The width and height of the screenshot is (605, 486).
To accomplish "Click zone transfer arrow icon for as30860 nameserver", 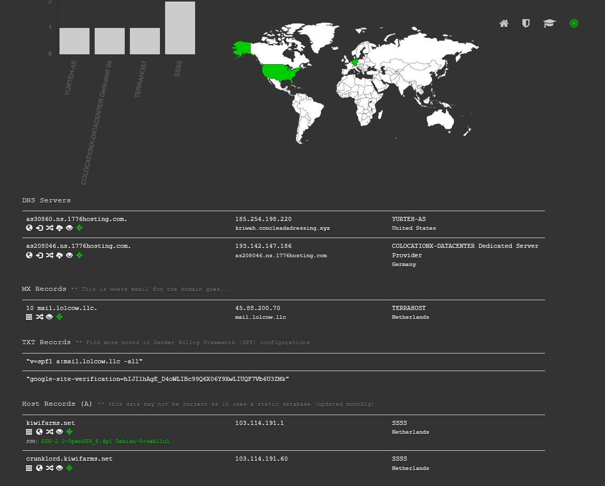I will click(x=39, y=228).
